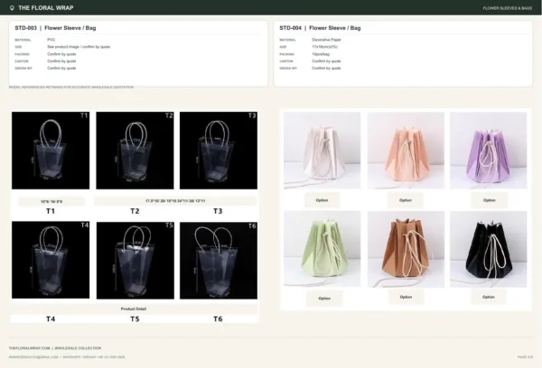Click the Option label under the purple bag
This screenshot has height=368, width=542.
tap(489, 200)
